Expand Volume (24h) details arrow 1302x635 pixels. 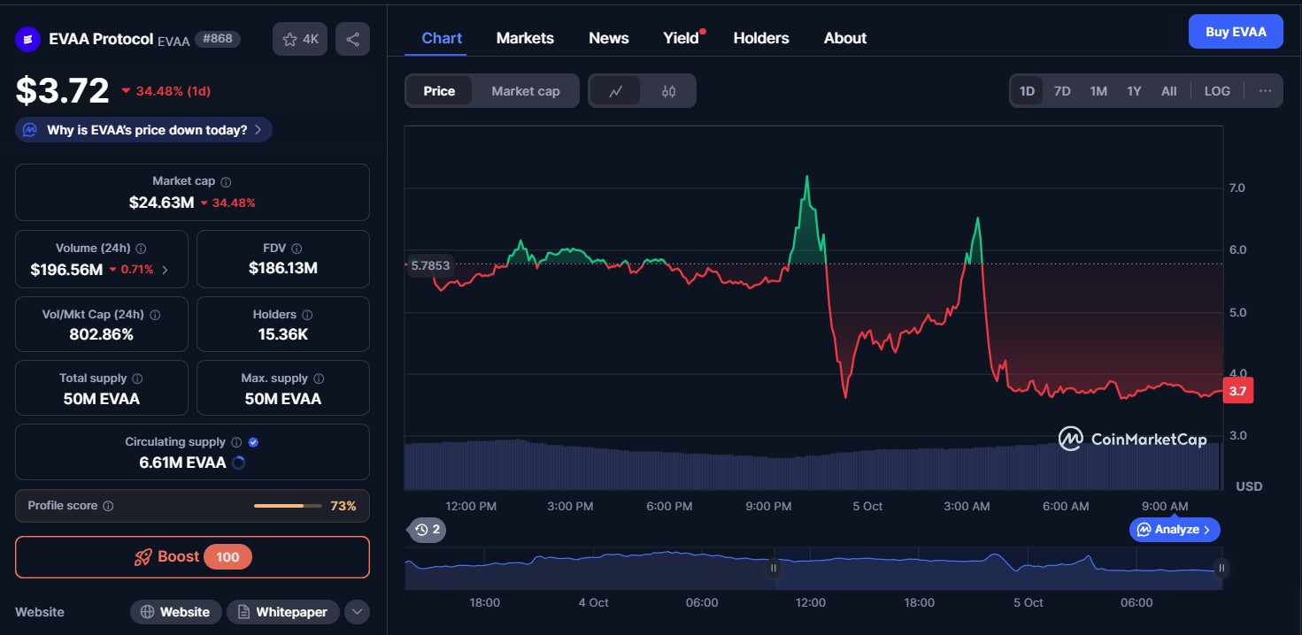pos(166,270)
